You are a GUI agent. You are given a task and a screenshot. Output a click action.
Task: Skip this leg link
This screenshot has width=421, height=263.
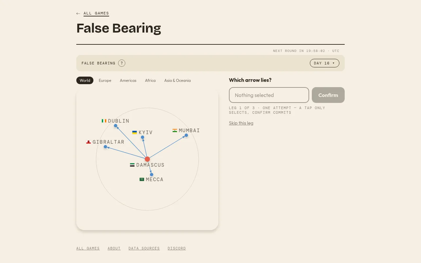pos(241,123)
